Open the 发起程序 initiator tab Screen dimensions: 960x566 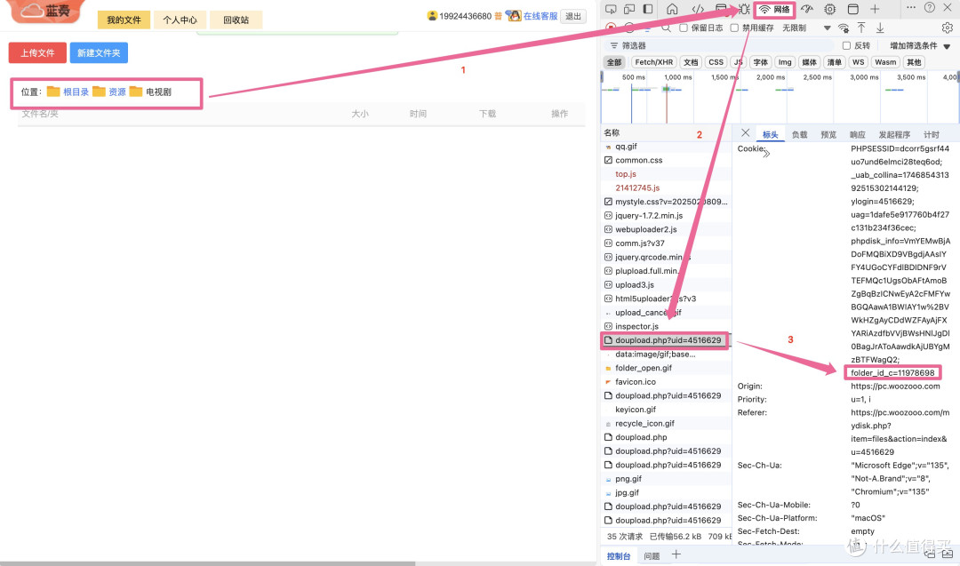(x=894, y=135)
